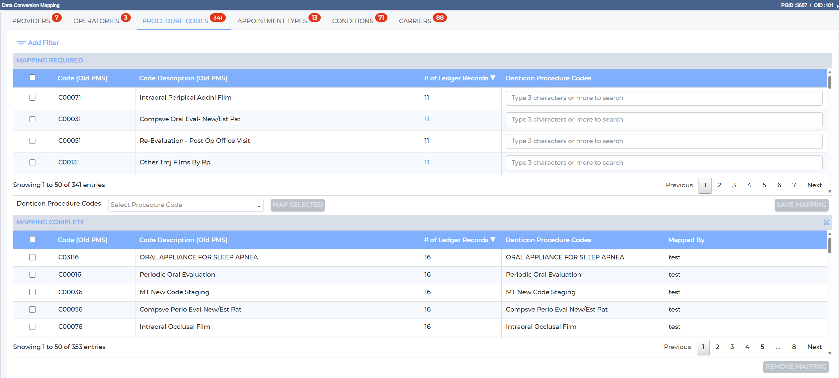This screenshot has width=839, height=378.
Task: Open the Carriers tab
Action: click(415, 21)
